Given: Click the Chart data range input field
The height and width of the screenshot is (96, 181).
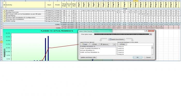Looking at the screenshot, I should tap(122, 34).
